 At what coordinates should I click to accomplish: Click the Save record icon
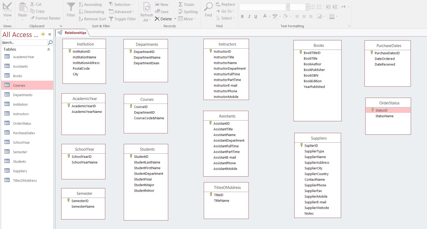pos(157,11)
